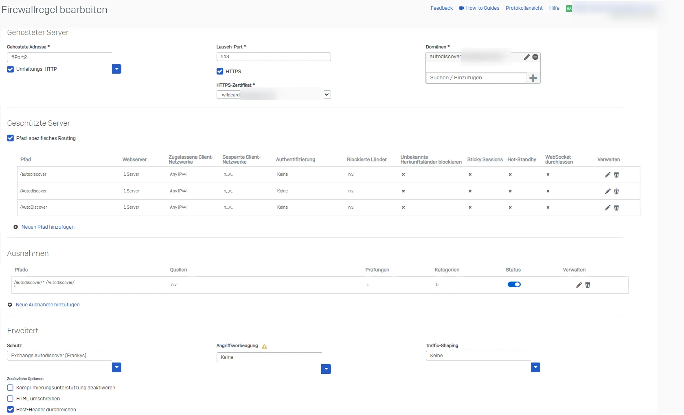Image resolution: width=684 pixels, height=415 pixels.
Task: Click the Sticky Sessions column header
Action: click(x=485, y=159)
